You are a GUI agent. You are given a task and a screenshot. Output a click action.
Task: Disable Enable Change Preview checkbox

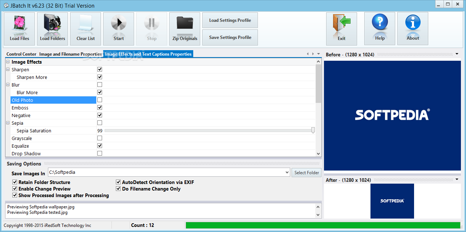(x=15, y=189)
